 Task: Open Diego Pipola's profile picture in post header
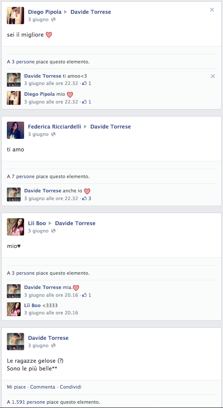coord(15,16)
